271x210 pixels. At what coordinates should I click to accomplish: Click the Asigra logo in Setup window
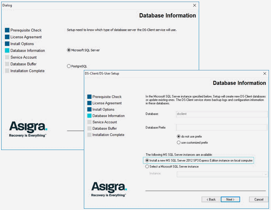(x=109, y=189)
